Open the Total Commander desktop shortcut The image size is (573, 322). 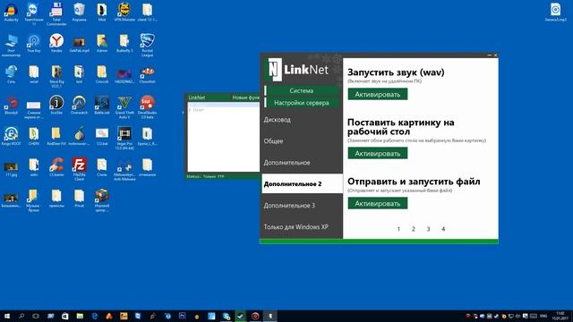[x=56, y=14]
